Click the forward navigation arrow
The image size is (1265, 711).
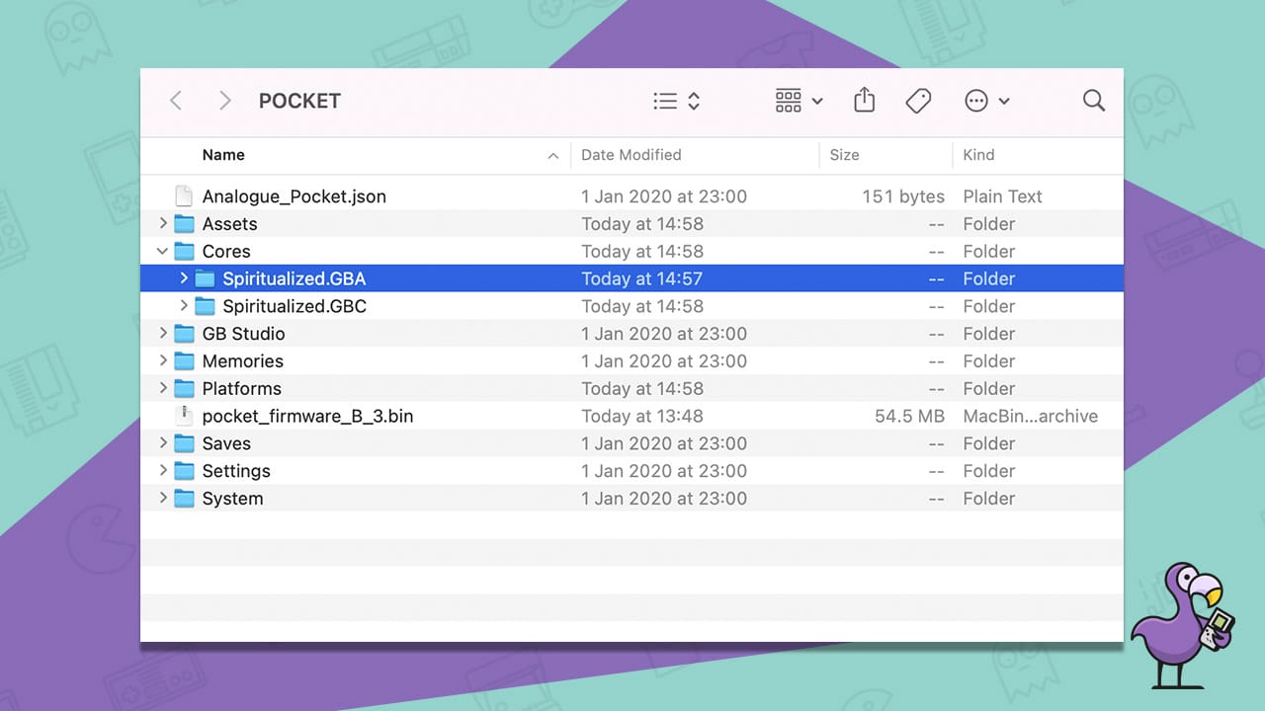tap(224, 100)
